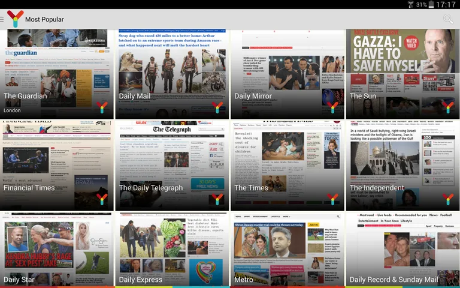Click the Y badge on Financial Times card
460x288 pixels.
102,199
